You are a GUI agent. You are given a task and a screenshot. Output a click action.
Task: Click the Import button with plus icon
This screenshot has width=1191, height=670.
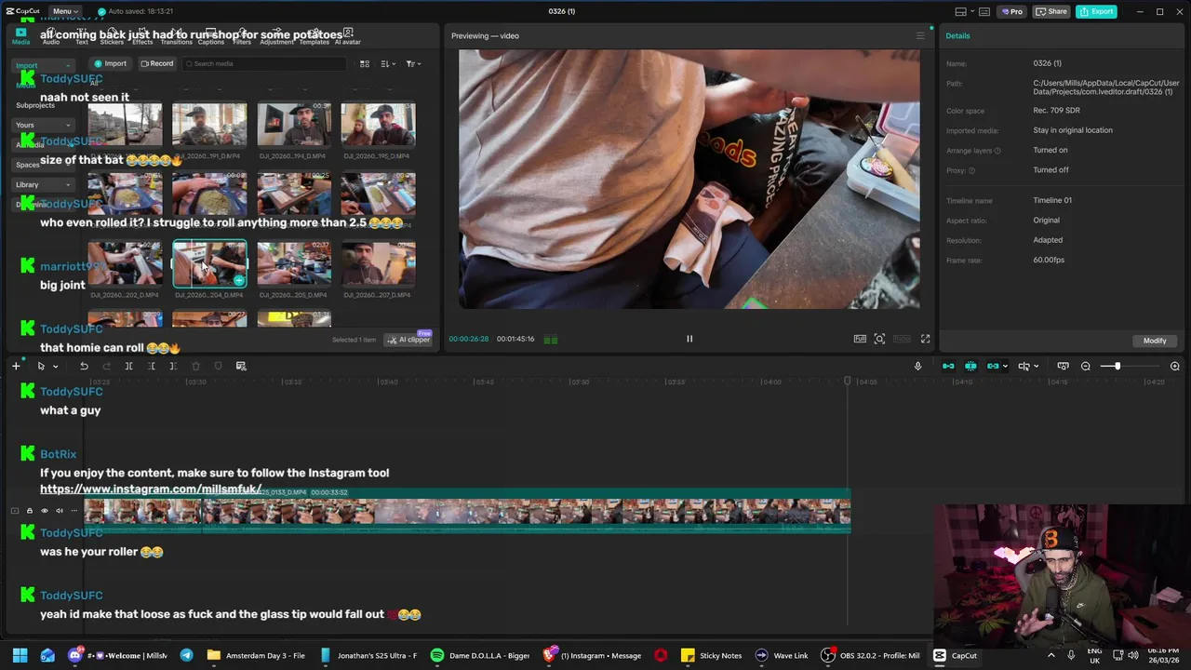[x=111, y=63]
